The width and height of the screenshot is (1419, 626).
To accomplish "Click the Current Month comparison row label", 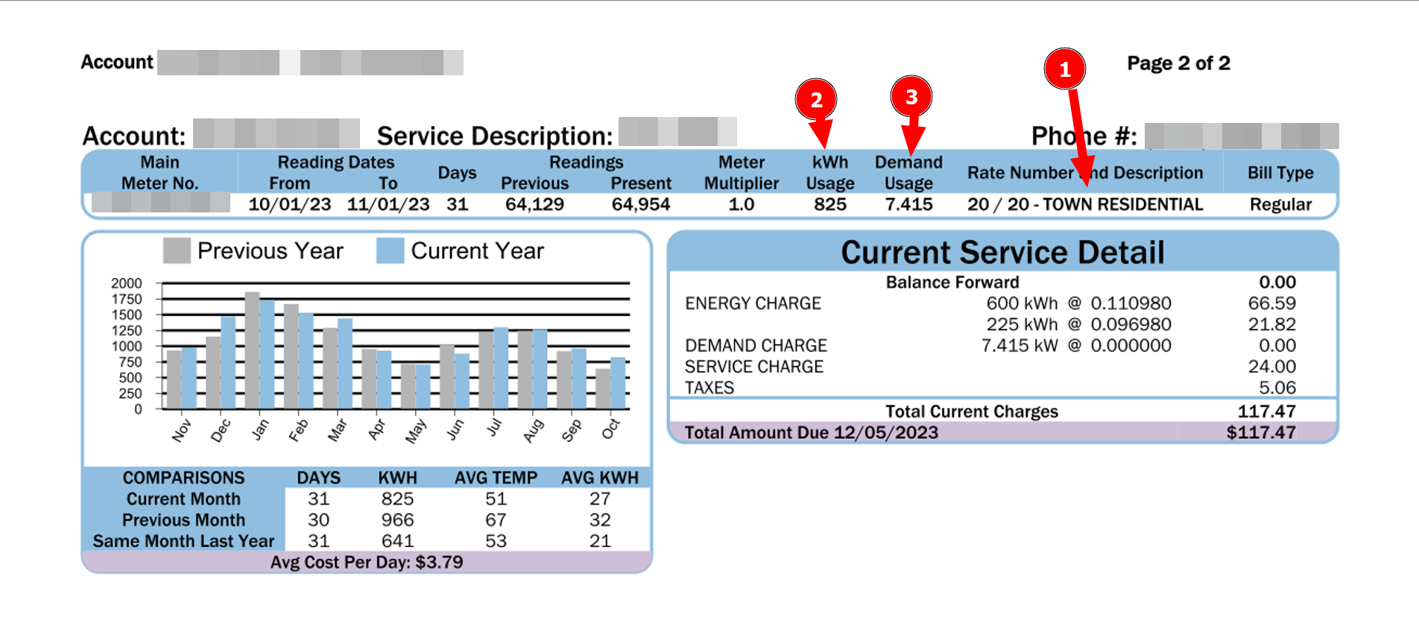I will click(183, 499).
